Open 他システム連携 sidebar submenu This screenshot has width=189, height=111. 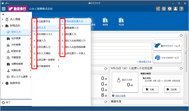click(16, 77)
